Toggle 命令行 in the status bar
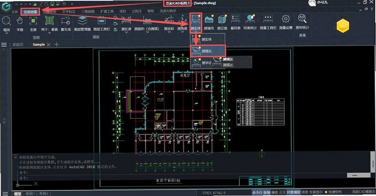 click(x=257, y=192)
